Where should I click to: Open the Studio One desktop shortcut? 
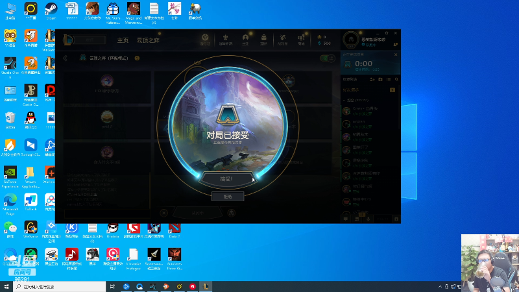pyautogui.click(x=10, y=67)
